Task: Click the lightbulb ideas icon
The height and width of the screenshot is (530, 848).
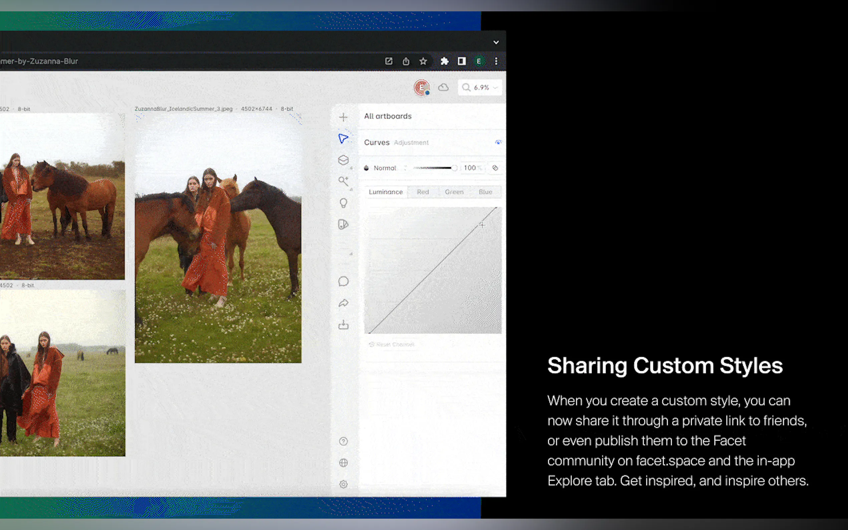Action: click(x=343, y=203)
